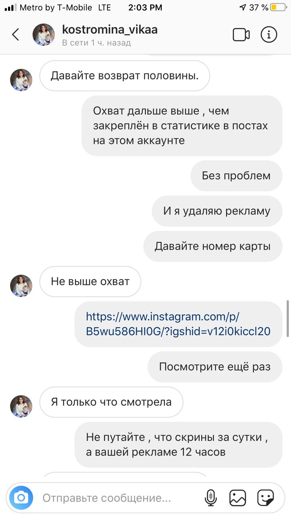Tap the back arrow to leave chat
The image size is (291, 519).
tap(16, 34)
